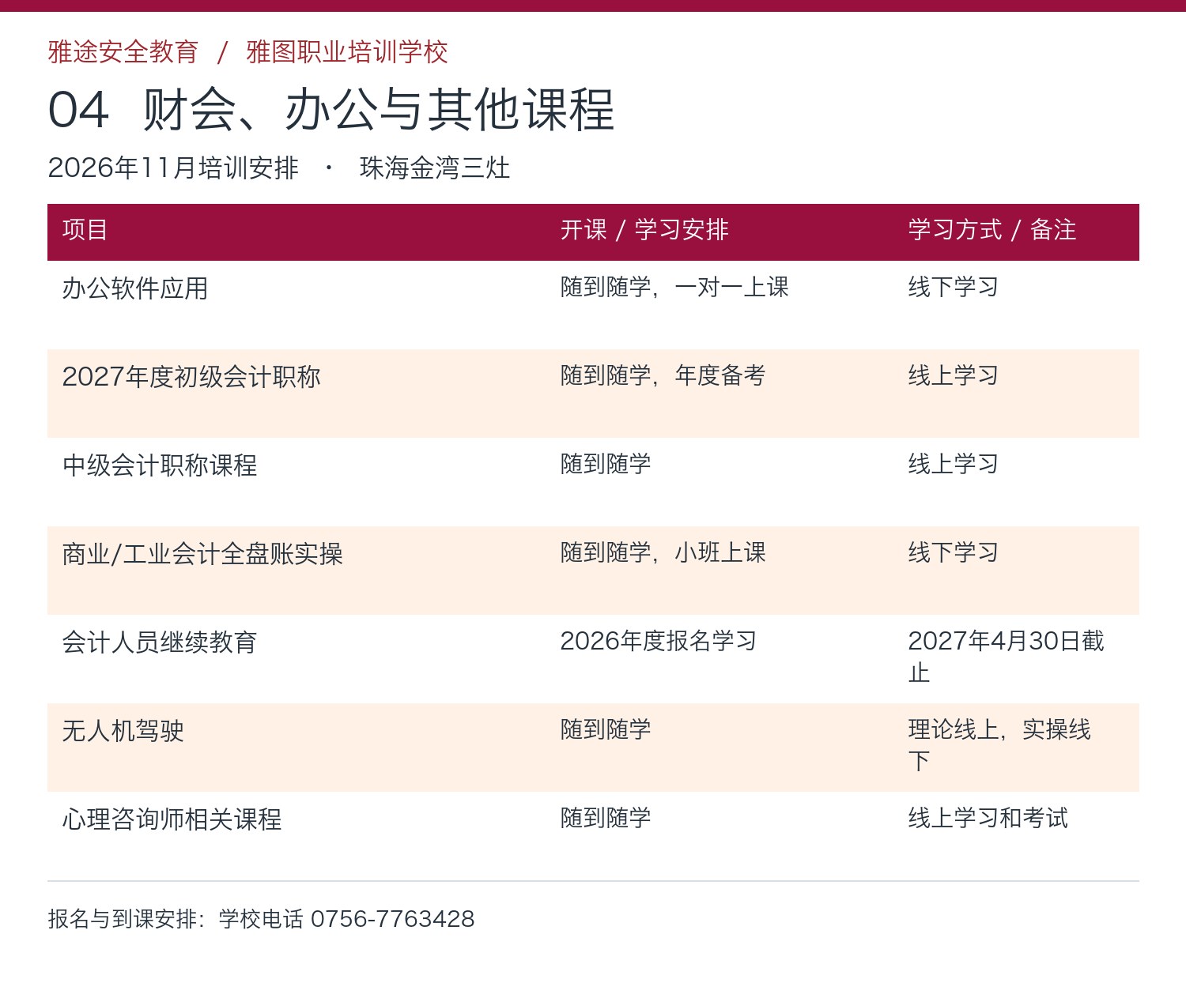Click the 2026年度报名学习 schedule cell
The image size is (1186, 983).
(658, 641)
